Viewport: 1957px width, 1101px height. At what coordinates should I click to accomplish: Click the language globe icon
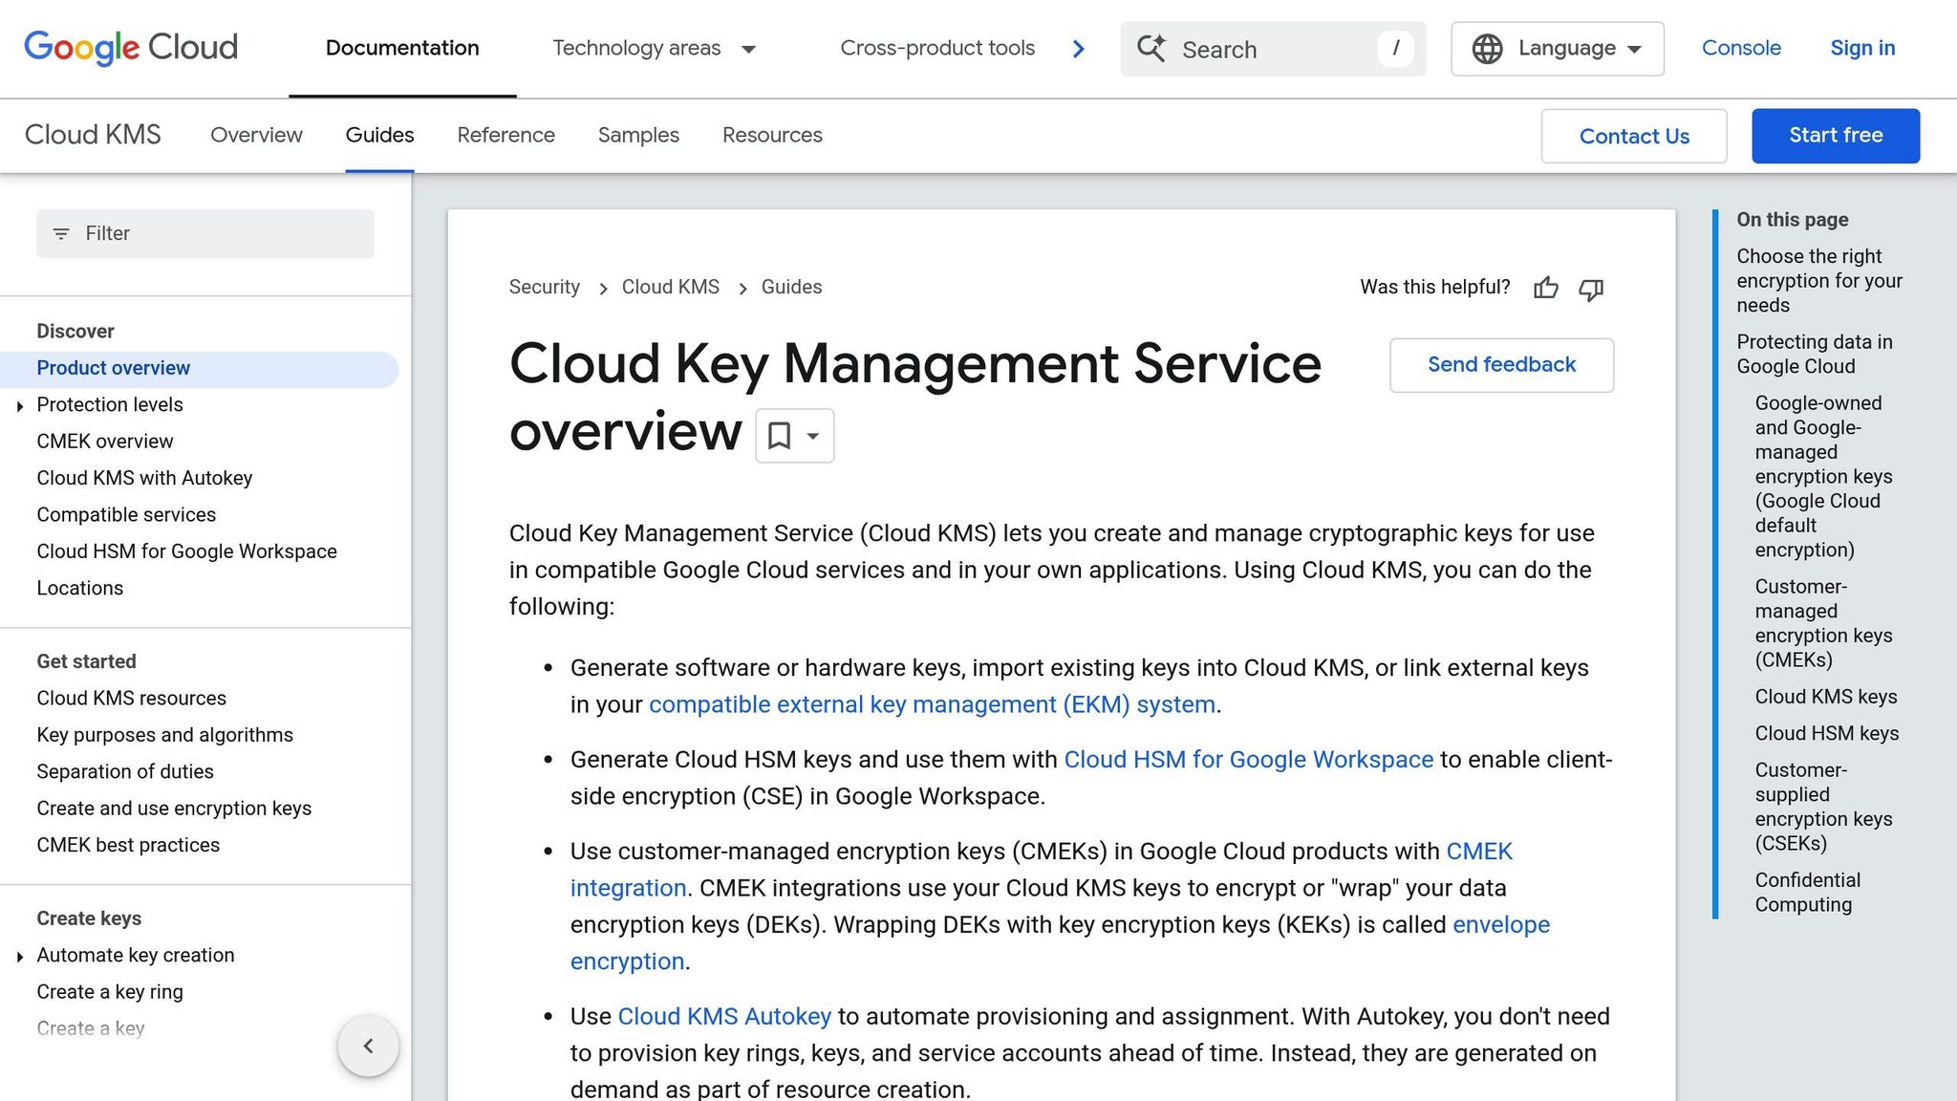1488,48
